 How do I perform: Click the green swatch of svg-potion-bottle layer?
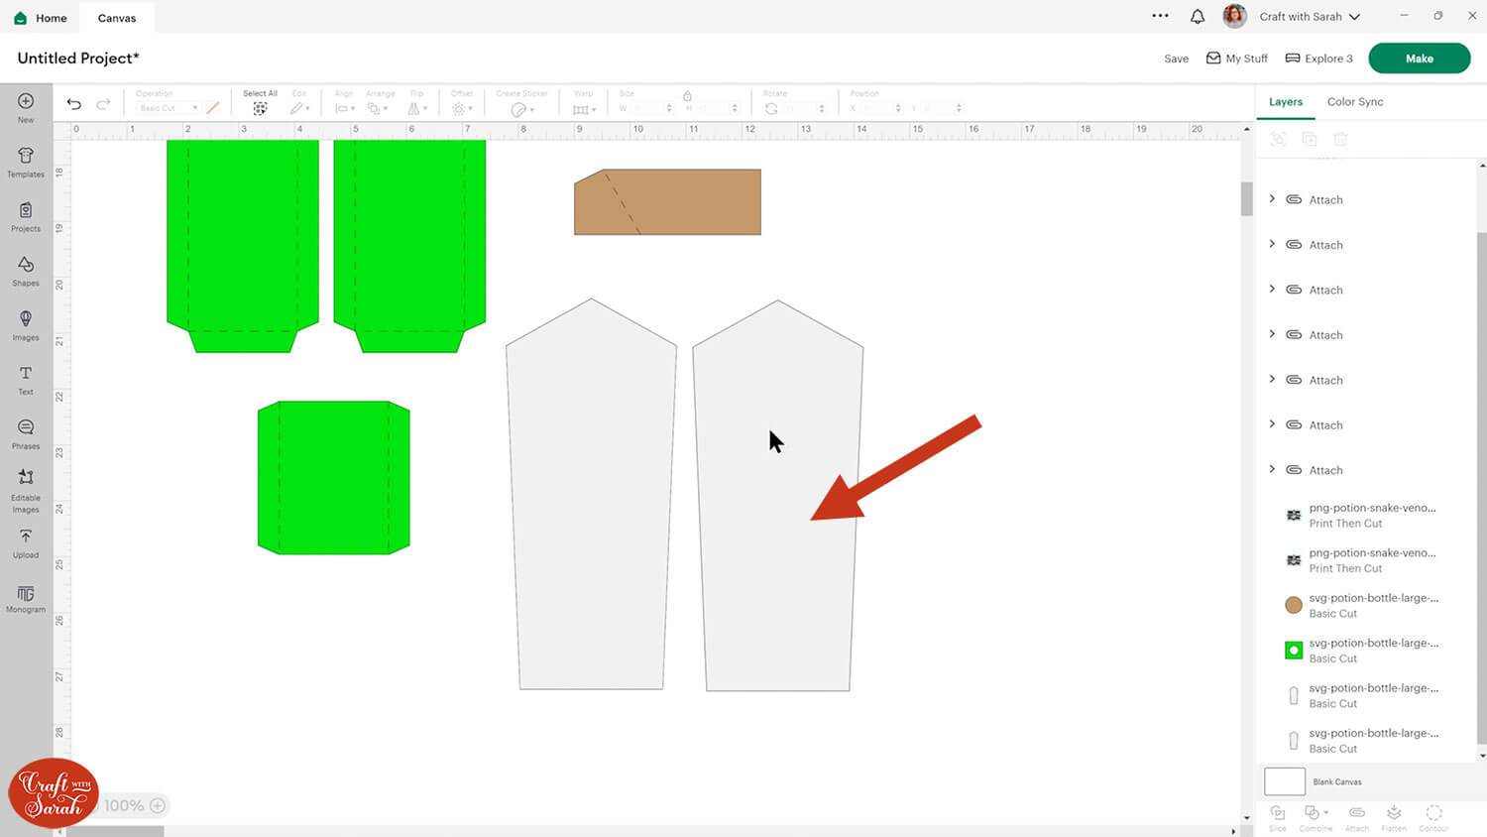tap(1294, 651)
